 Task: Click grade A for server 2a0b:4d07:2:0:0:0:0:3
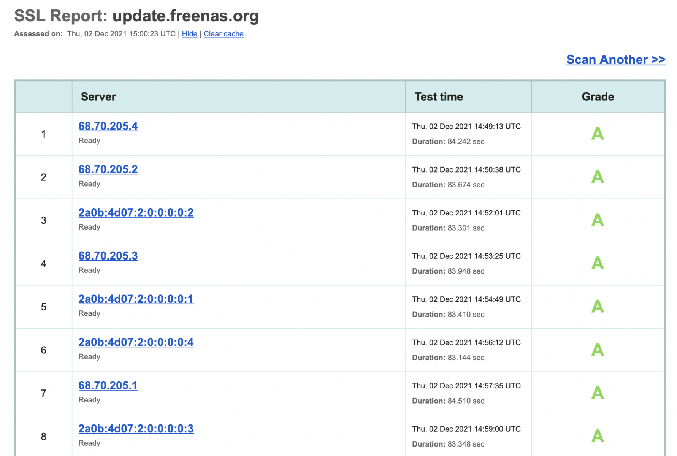coord(598,436)
